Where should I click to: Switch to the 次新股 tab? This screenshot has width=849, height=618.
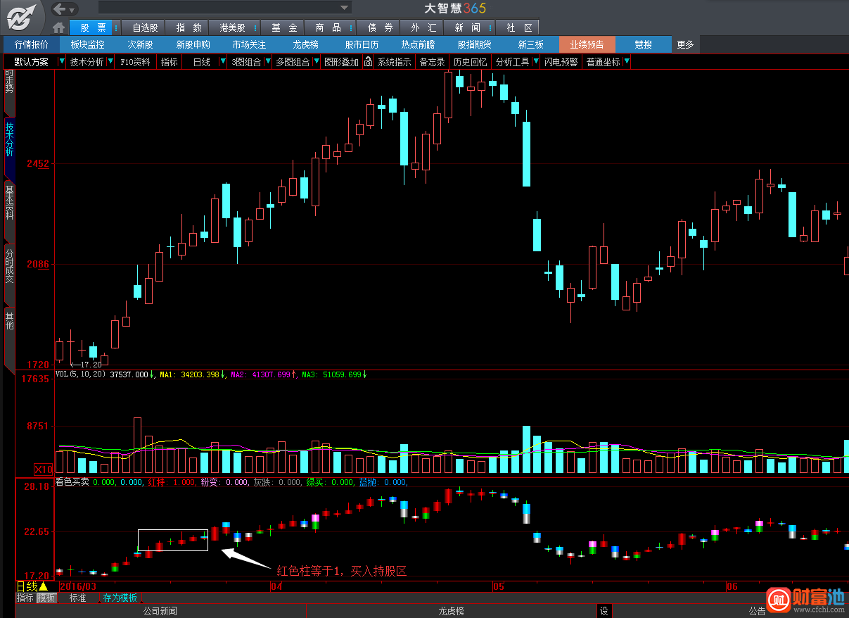point(140,44)
